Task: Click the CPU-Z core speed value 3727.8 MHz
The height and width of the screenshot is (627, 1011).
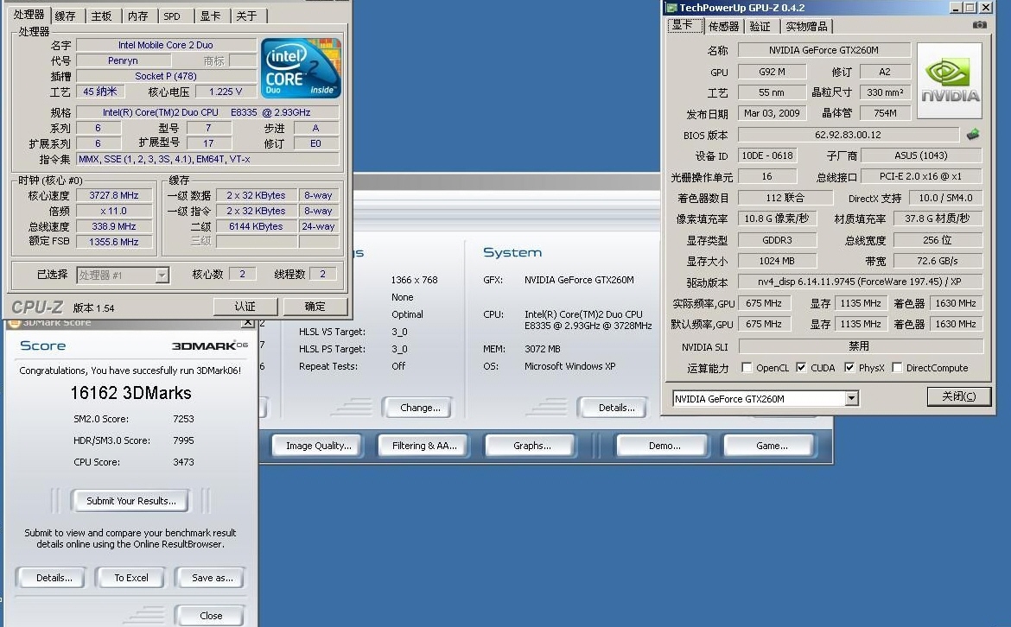Action: [x=114, y=195]
